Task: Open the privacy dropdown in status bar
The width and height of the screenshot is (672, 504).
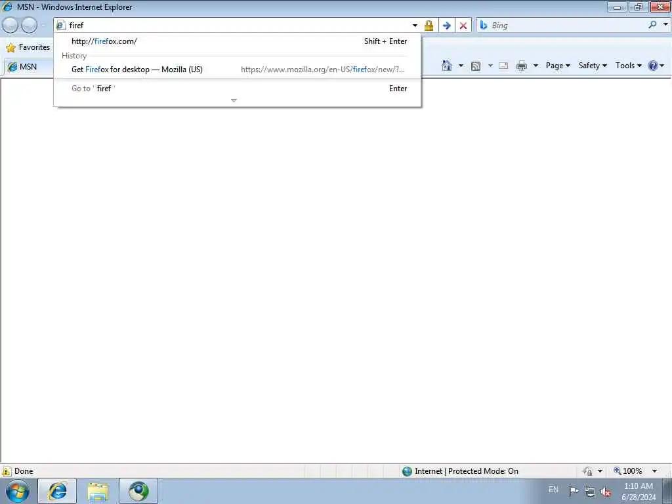Action: coord(600,471)
